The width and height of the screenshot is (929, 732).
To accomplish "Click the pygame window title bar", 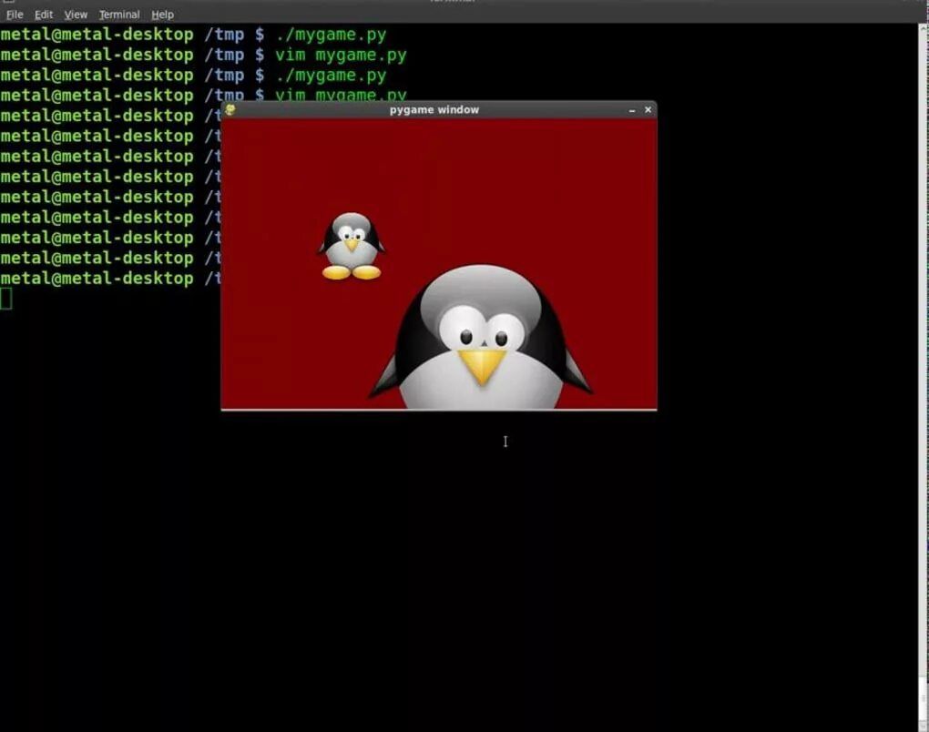I will [438, 109].
